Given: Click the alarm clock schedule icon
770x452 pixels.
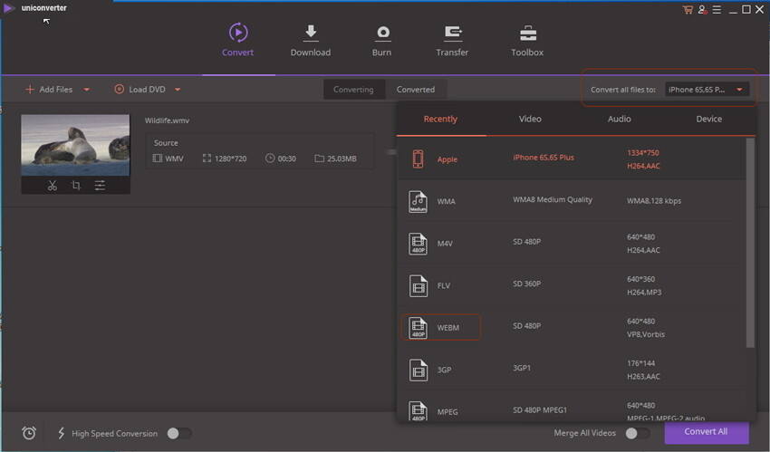Looking at the screenshot, I should tap(29, 433).
